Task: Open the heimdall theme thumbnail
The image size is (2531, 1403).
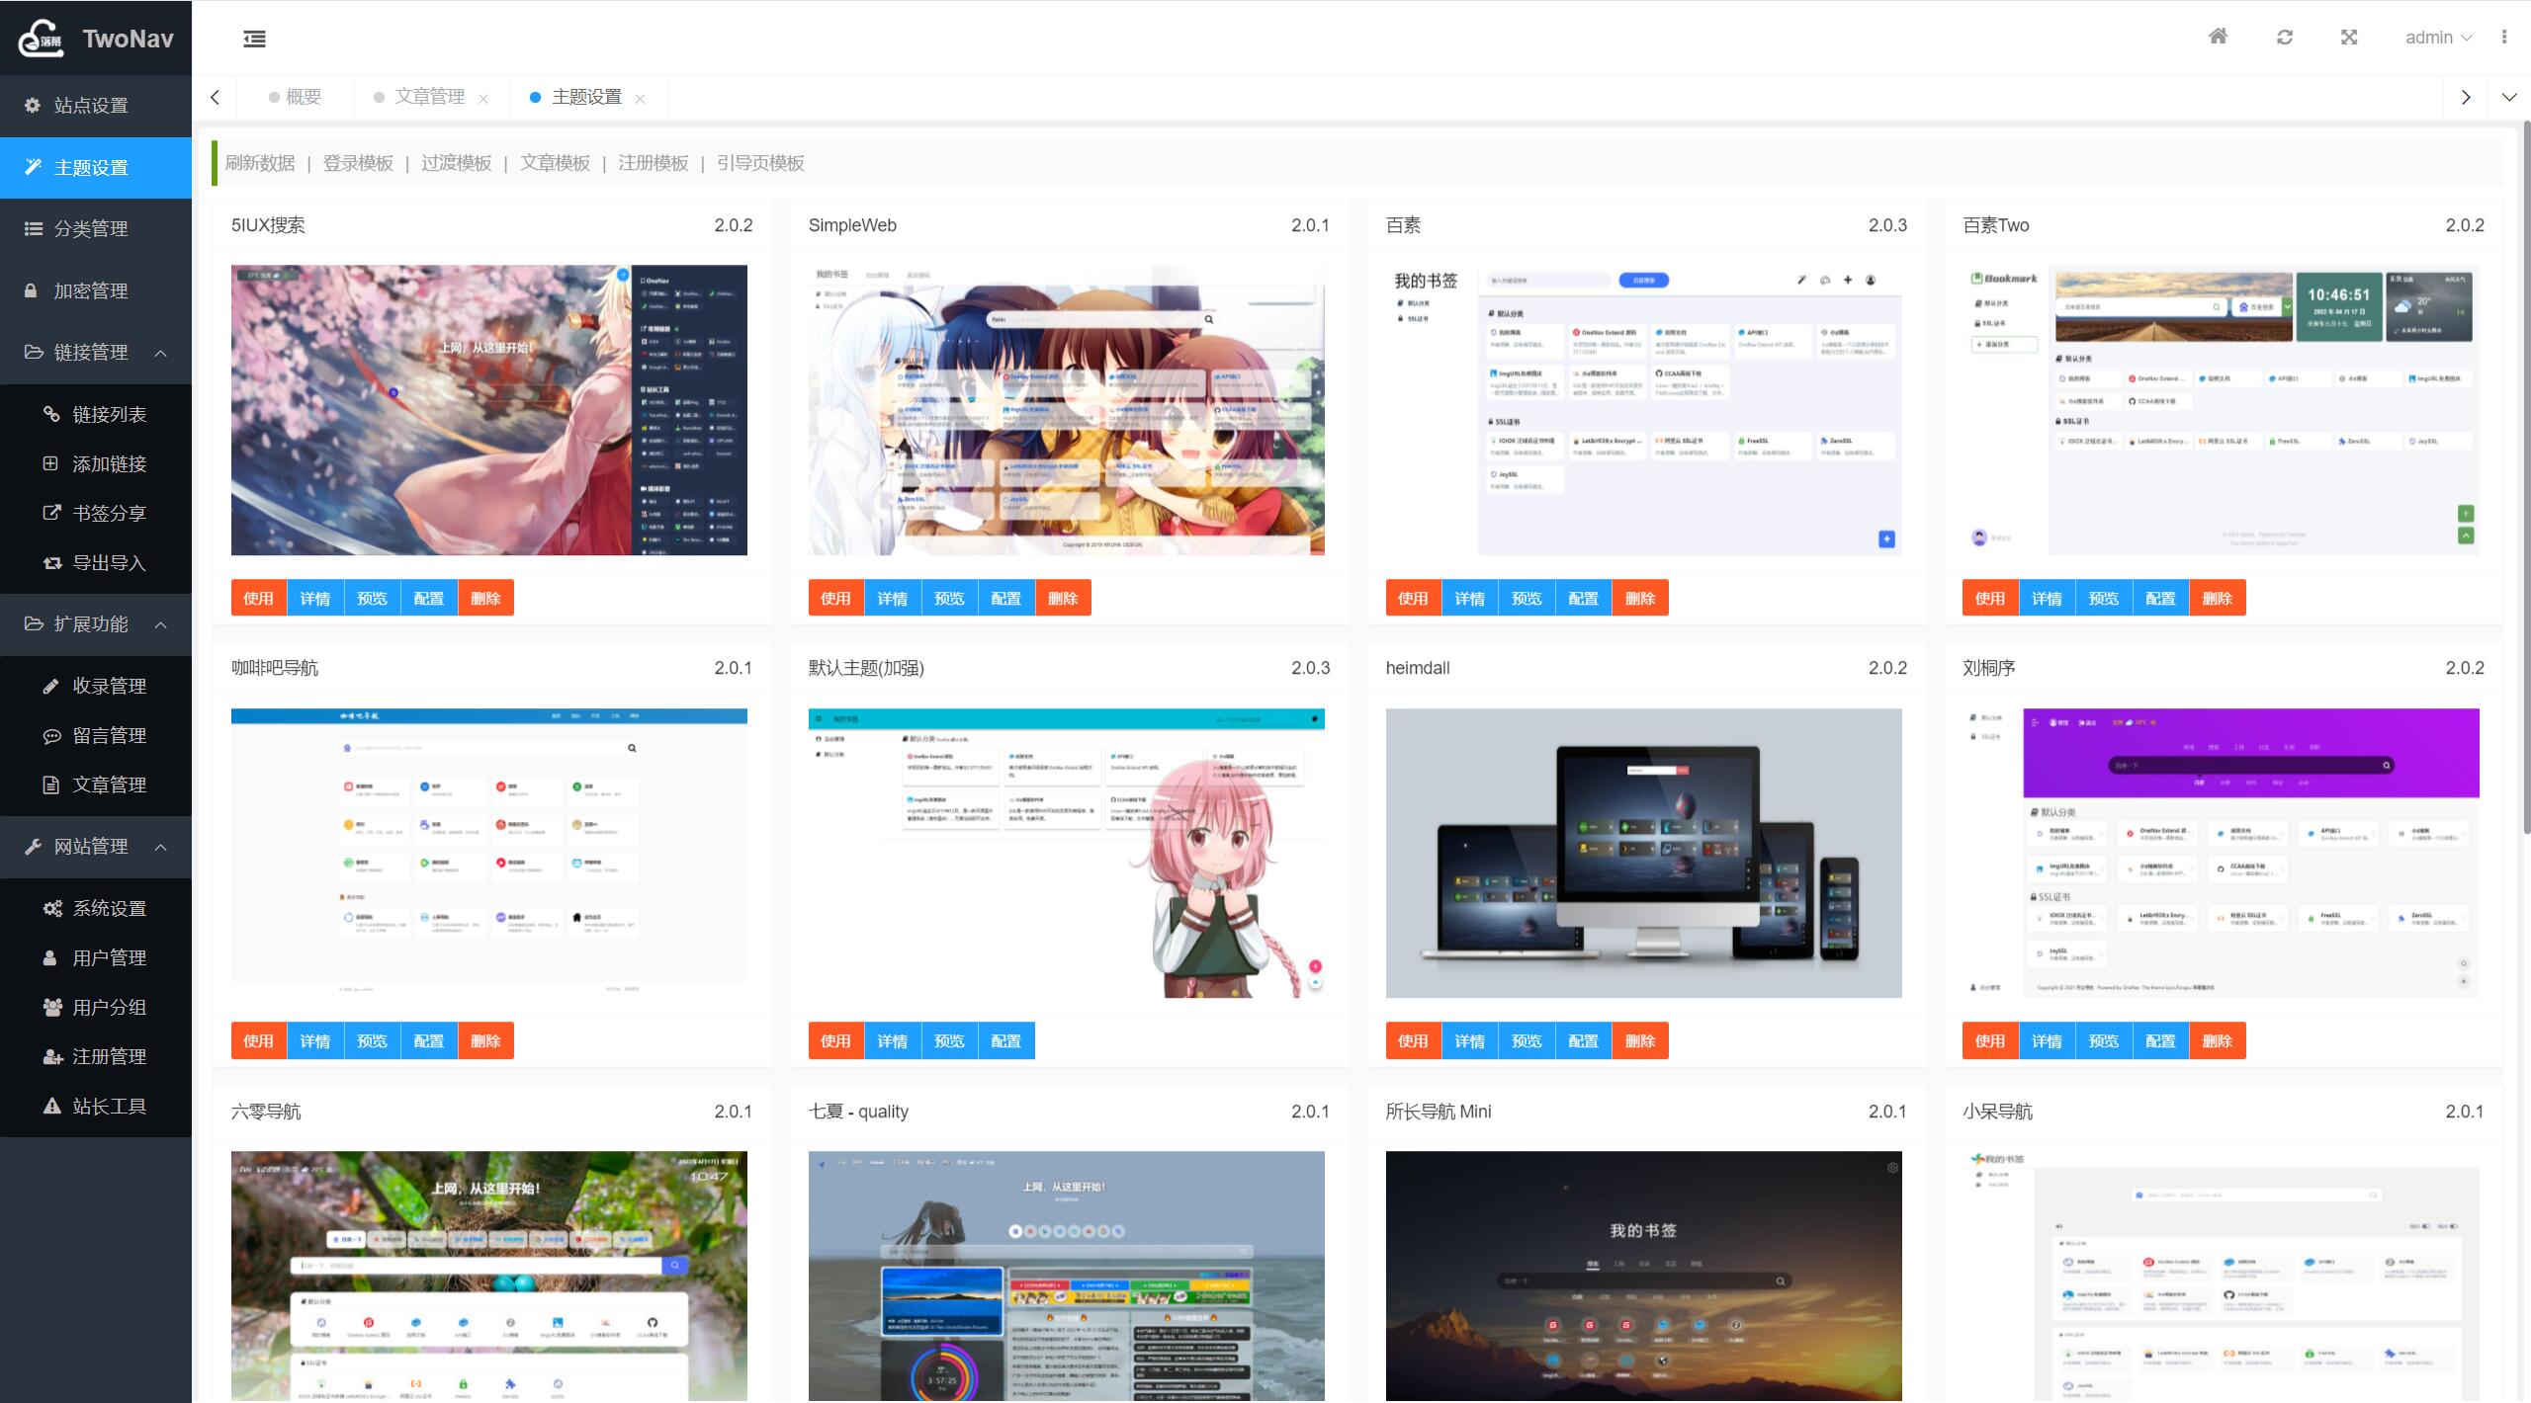Action: [x=1643, y=853]
